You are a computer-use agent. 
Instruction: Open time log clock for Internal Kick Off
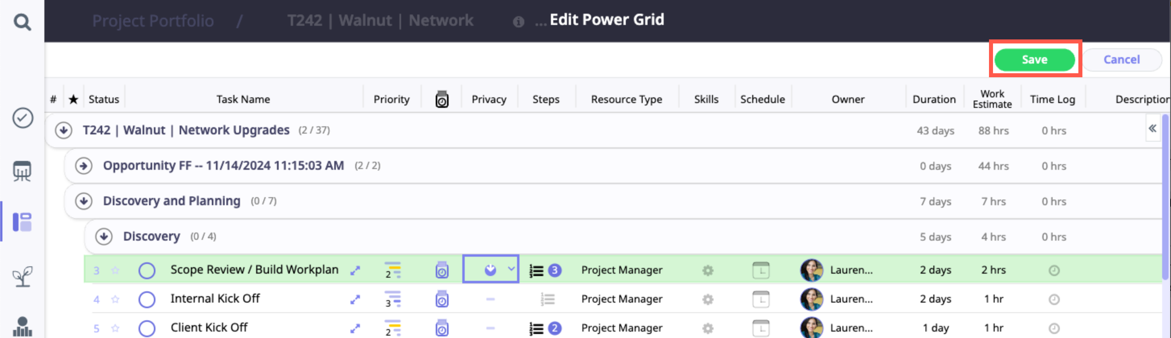[1054, 299]
